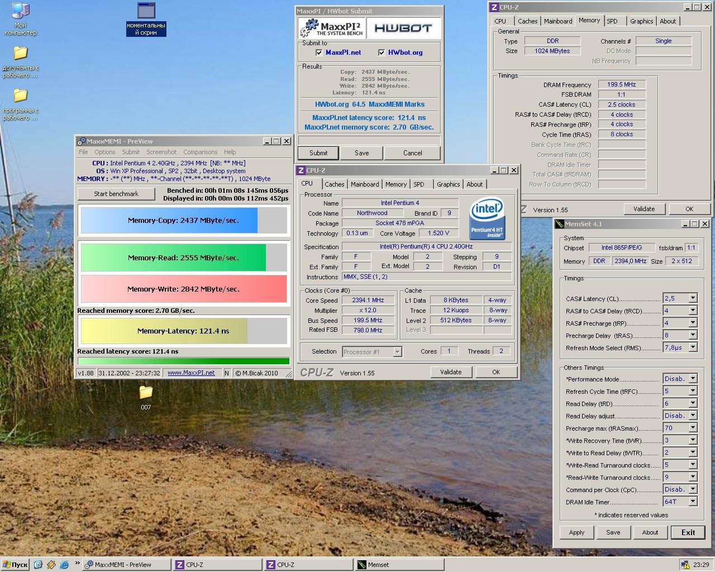
Task: Expand hidden quick launch icons chevron
Action: point(77,564)
